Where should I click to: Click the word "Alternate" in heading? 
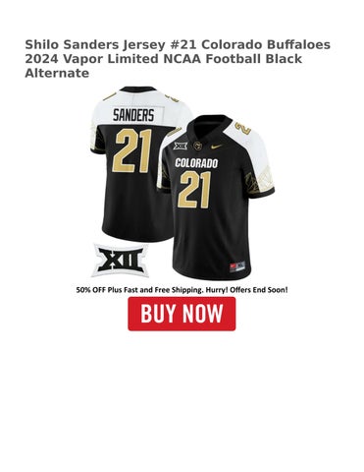point(57,74)
